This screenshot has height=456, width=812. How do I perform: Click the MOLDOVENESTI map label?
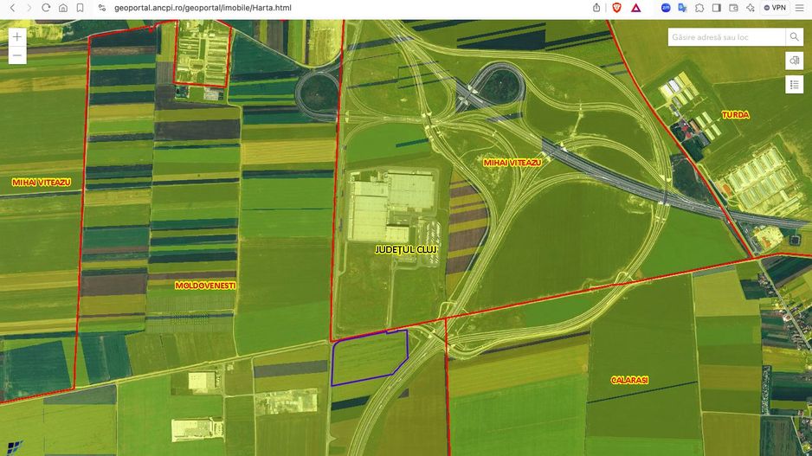(x=205, y=286)
